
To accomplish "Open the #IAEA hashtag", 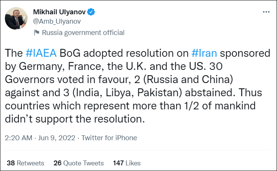I will pos(42,53).
